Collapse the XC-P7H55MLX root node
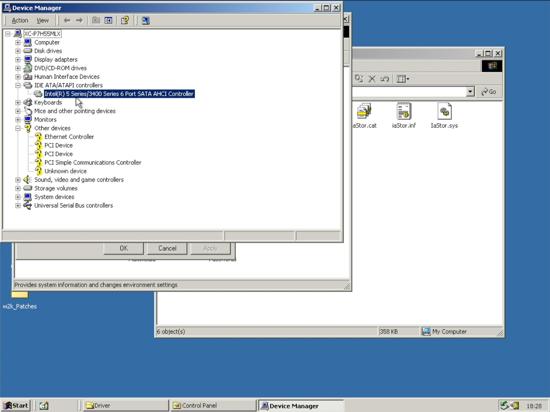 coord(8,34)
